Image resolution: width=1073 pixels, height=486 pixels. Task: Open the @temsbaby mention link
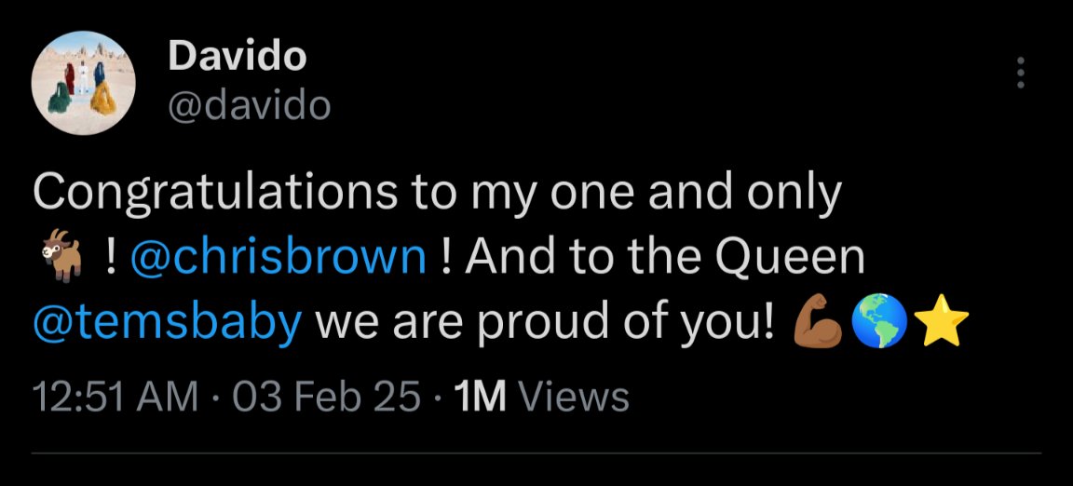[x=168, y=323]
